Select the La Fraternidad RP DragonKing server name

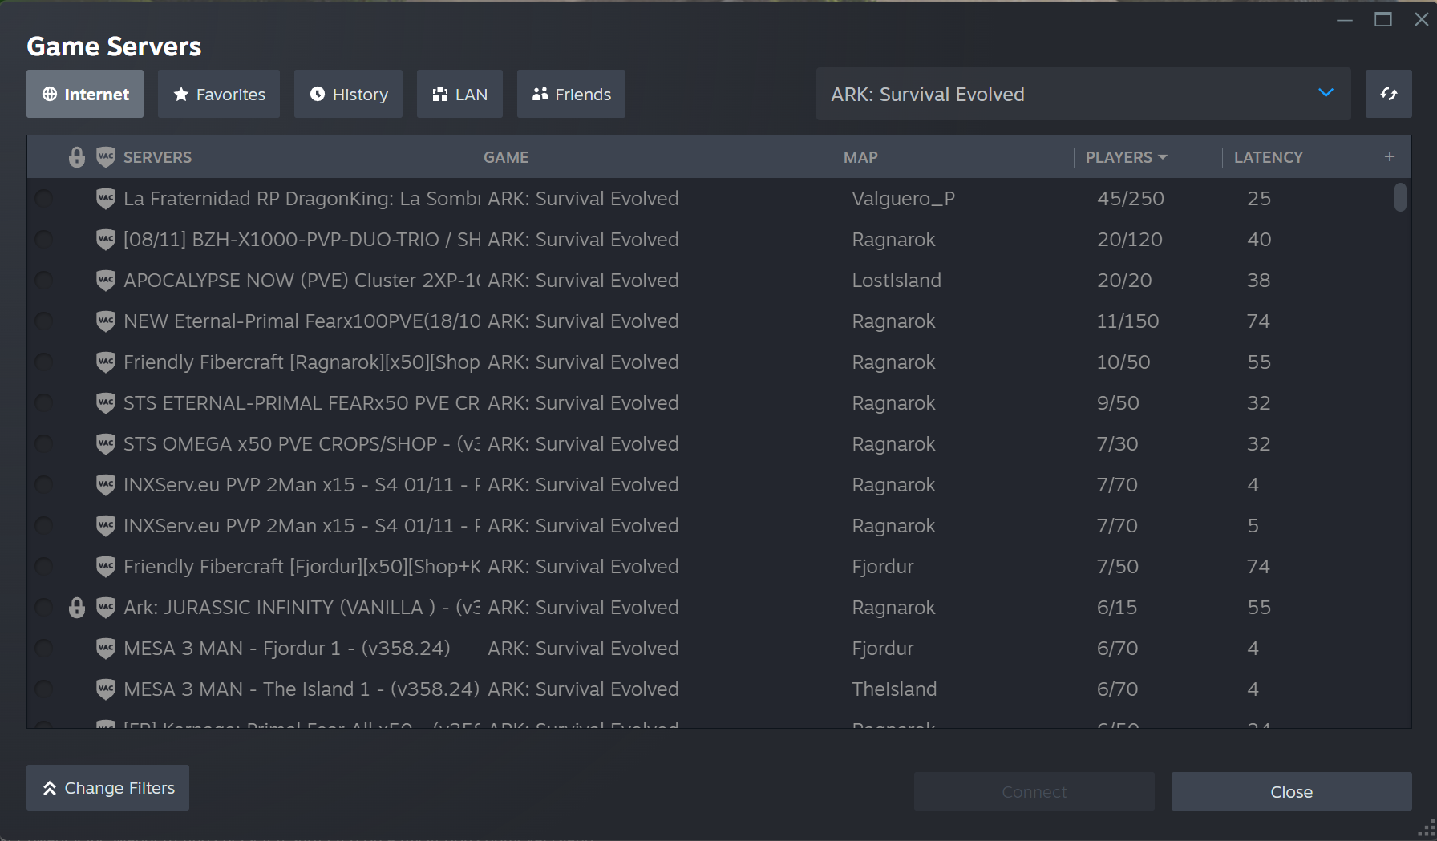(x=302, y=198)
